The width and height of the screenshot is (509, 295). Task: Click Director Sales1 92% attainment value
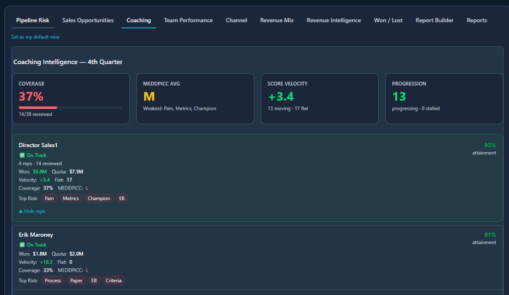(x=490, y=145)
